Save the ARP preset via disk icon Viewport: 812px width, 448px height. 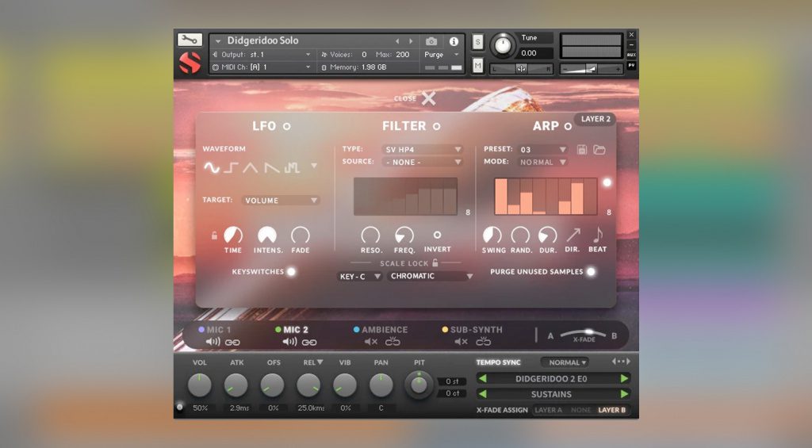click(582, 150)
